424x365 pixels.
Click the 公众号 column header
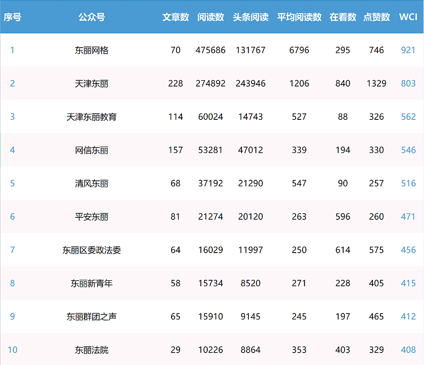[92, 17]
